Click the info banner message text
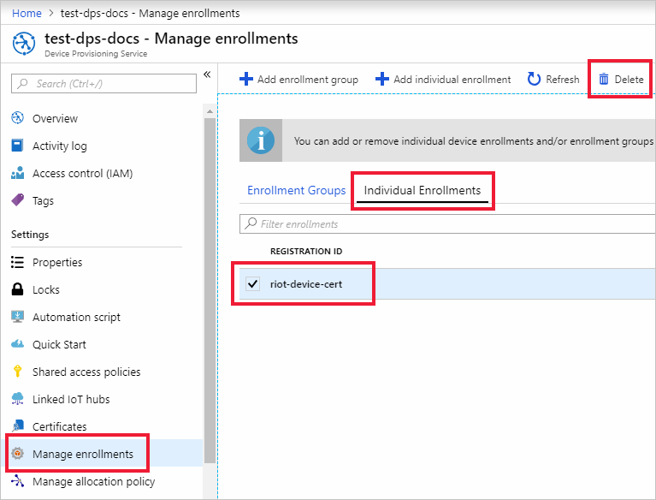The width and height of the screenshot is (656, 500). pos(474,141)
